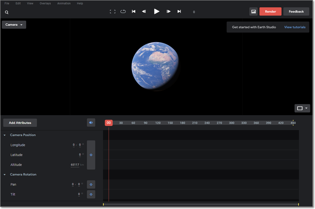Viewport: 315px width, 209px height.
Task: Open the Camera view dropdown
Action: [14, 25]
